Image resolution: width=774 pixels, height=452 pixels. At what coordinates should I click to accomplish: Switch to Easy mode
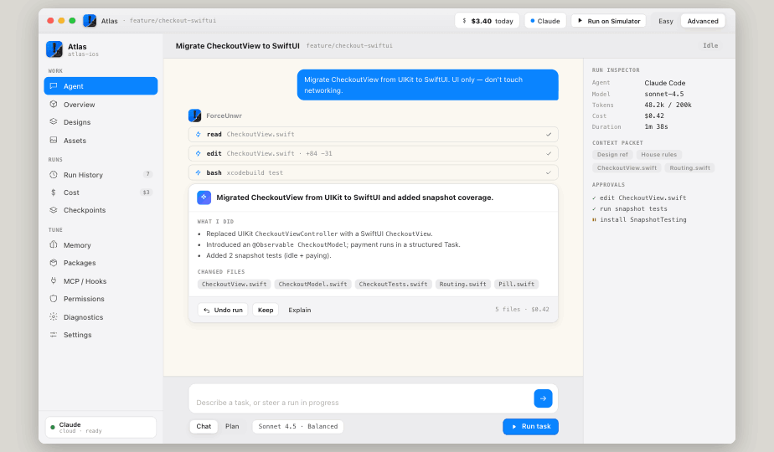(x=665, y=21)
